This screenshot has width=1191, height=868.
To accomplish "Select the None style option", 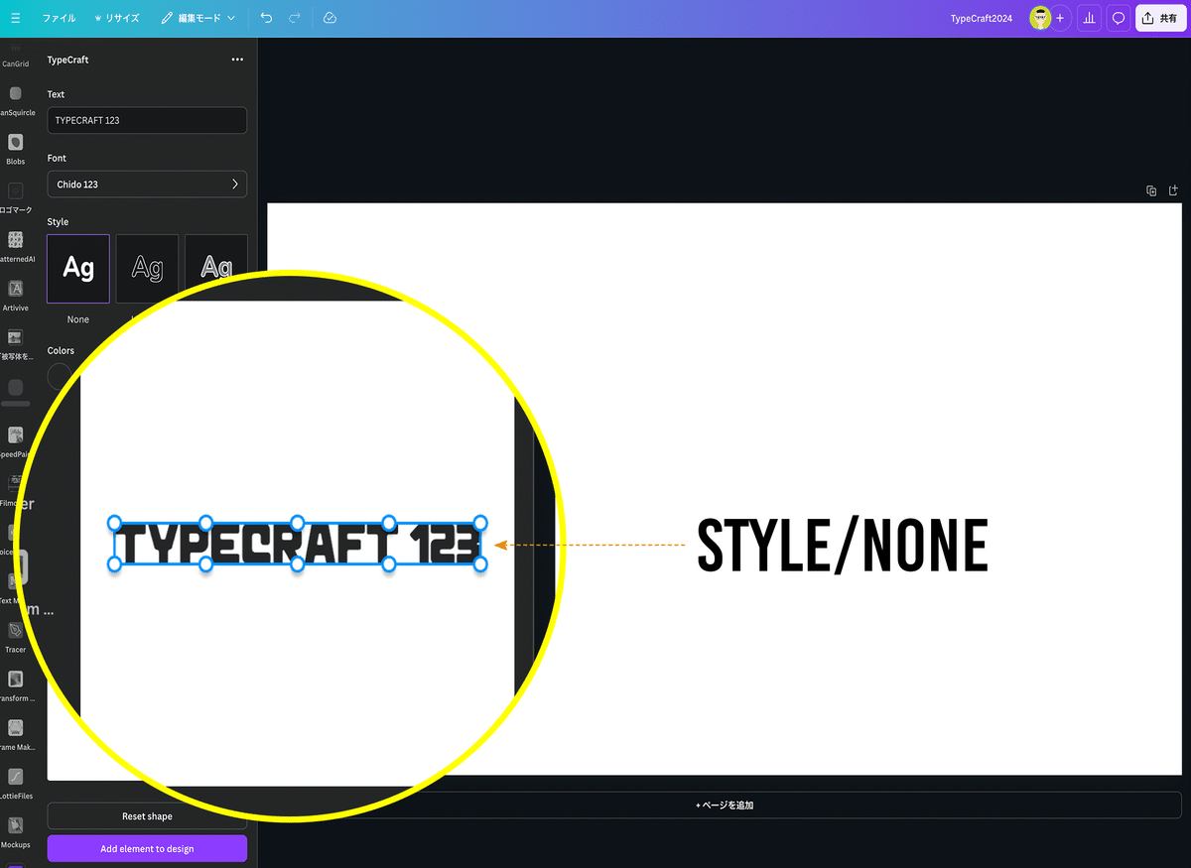I will [x=77, y=268].
